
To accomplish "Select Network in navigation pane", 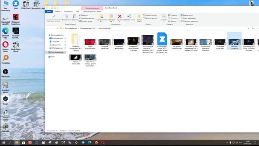I will (51, 57).
